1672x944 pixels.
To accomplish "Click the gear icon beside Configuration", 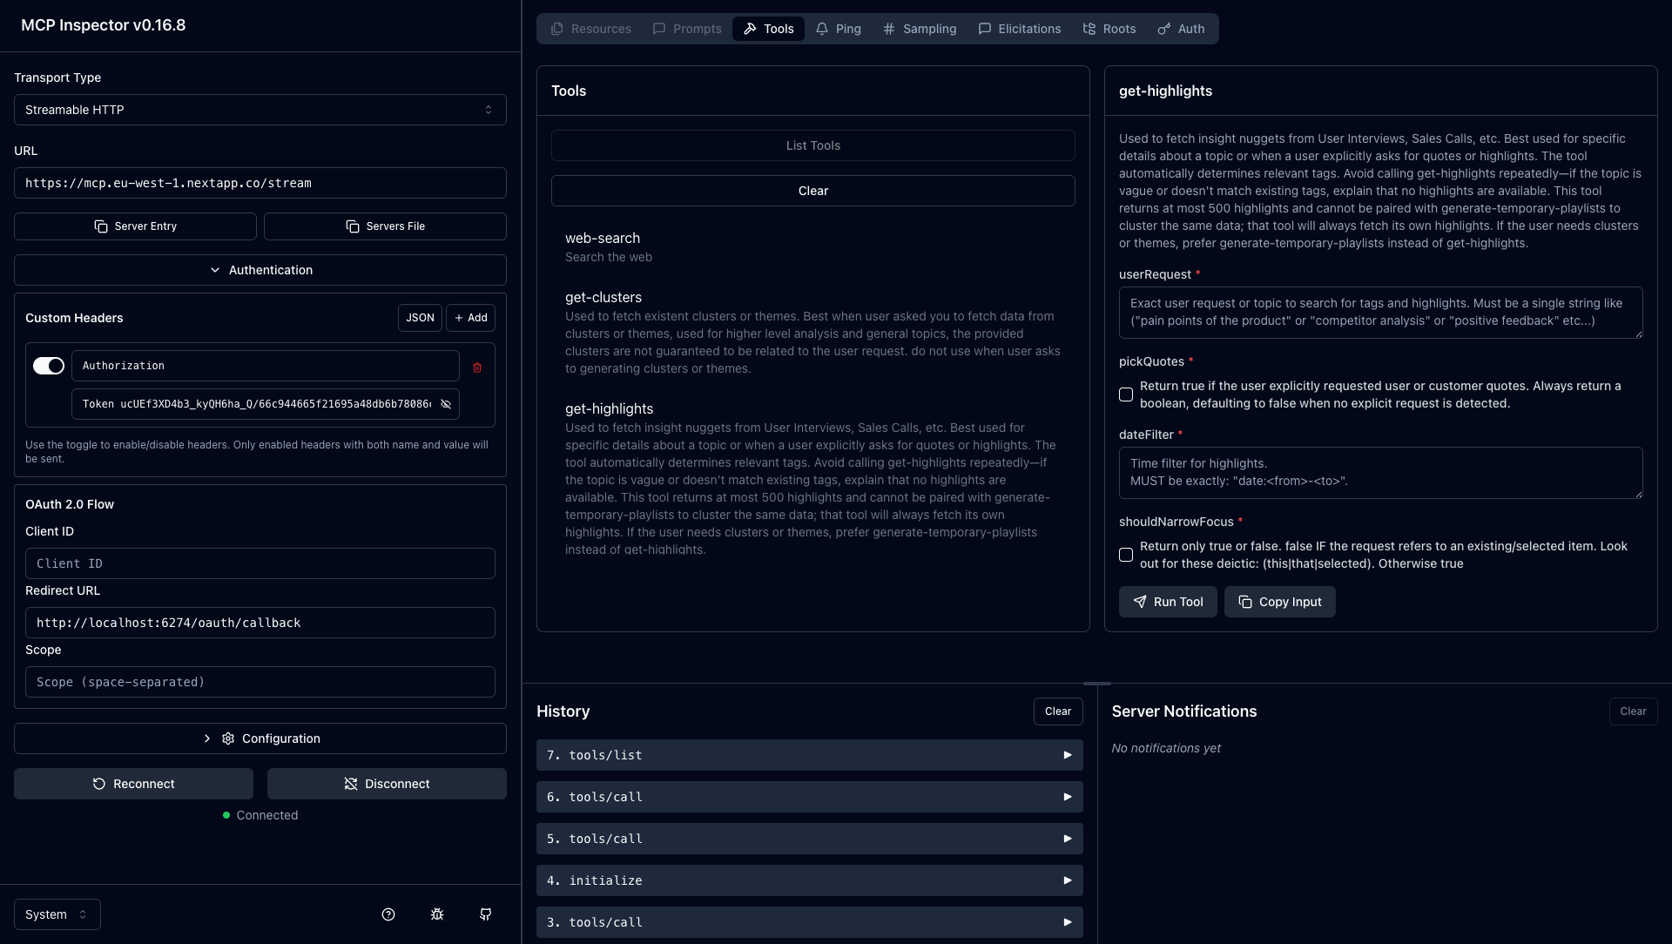I will tap(228, 738).
